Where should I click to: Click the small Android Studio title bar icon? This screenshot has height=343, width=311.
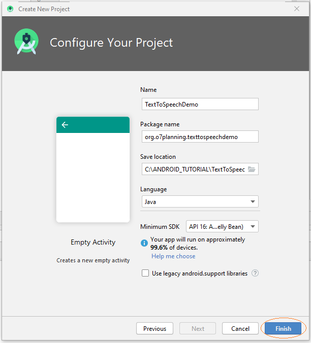[x=10, y=9]
